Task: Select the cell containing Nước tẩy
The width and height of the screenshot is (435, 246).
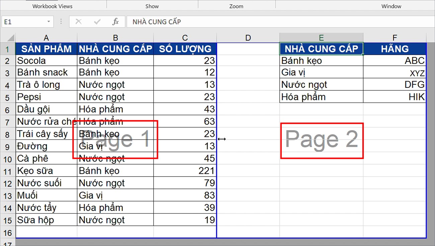Action: pyautogui.click(x=46, y=208)
